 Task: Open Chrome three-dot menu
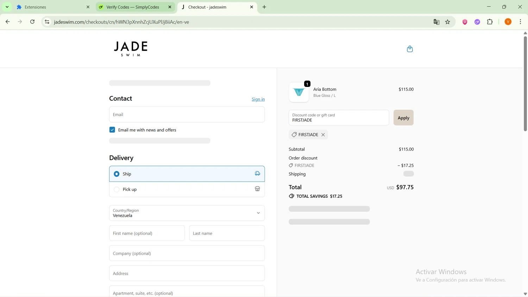coord(521,22)
